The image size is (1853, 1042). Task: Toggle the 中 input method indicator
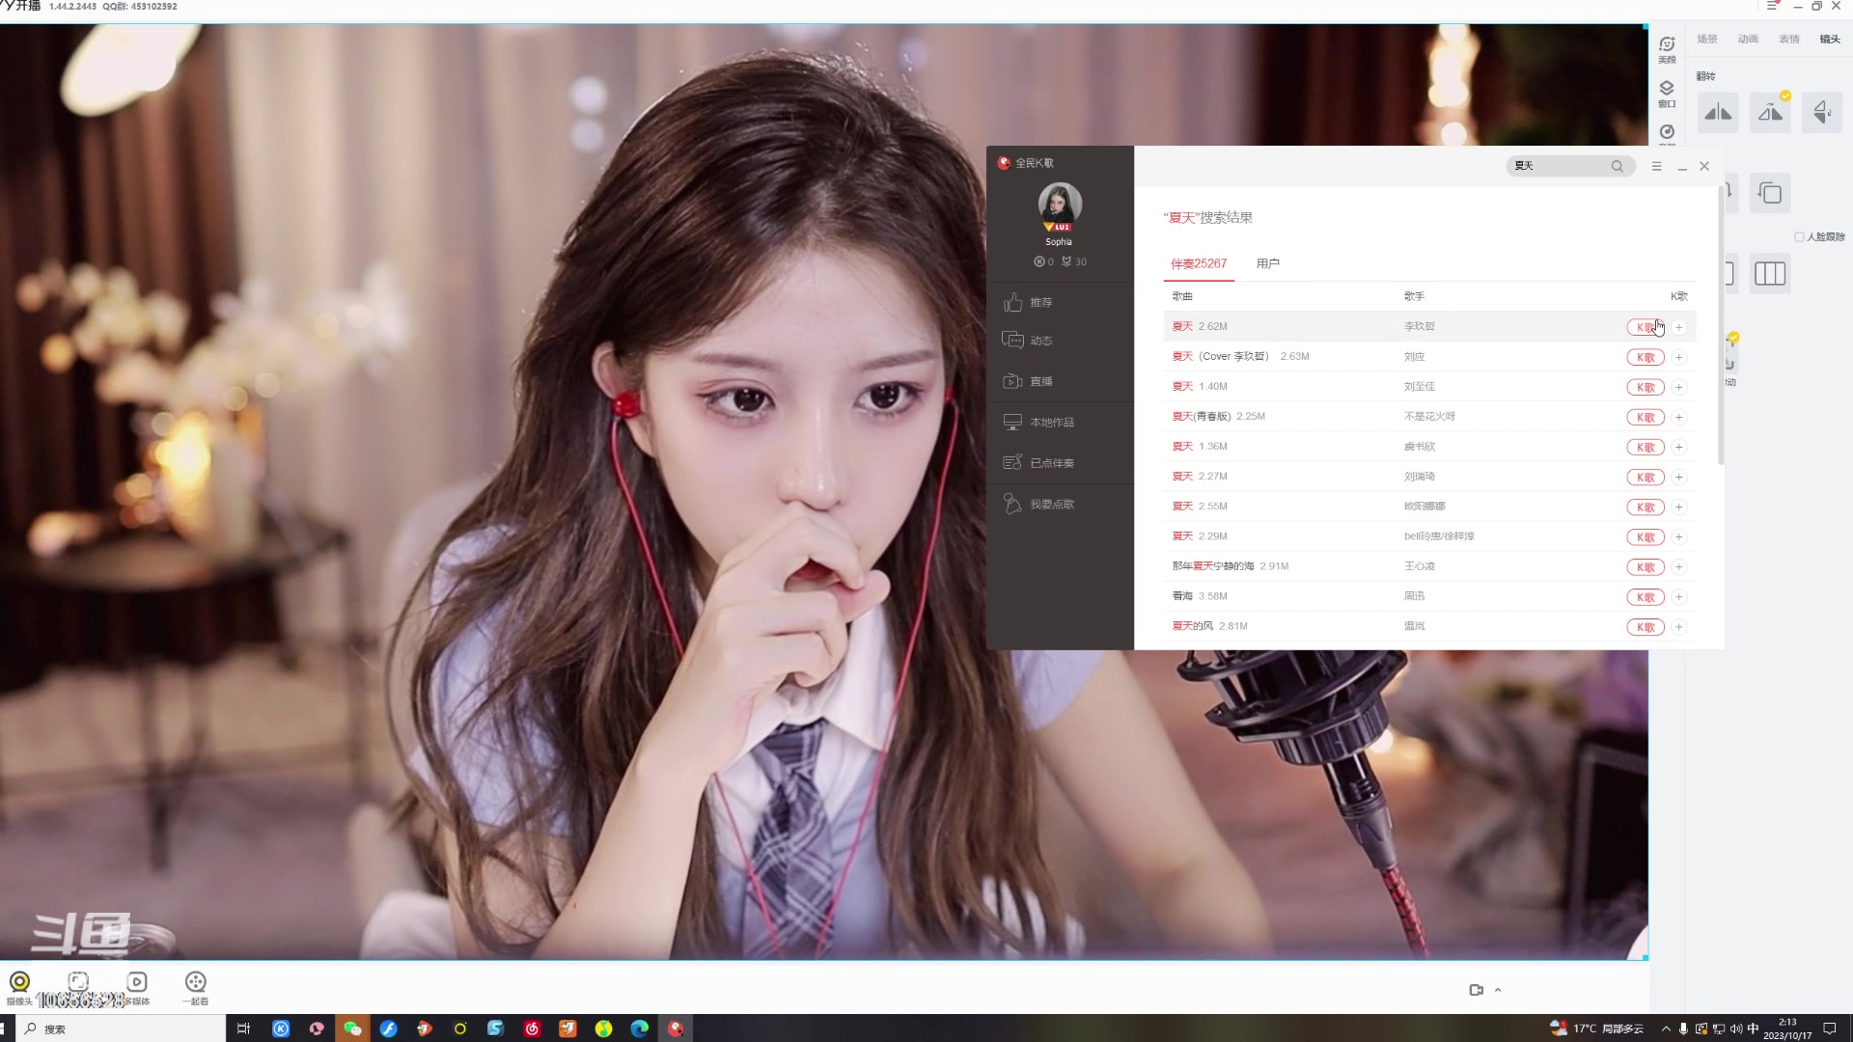coord(1754,1028)
